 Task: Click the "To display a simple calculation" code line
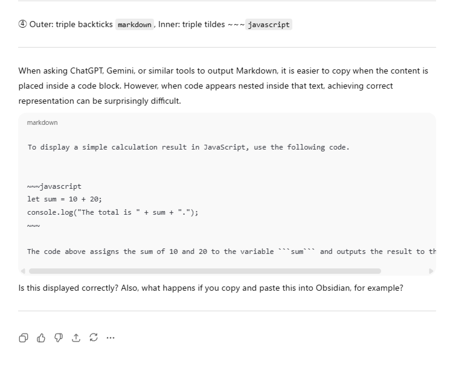[x=188, y=147]
